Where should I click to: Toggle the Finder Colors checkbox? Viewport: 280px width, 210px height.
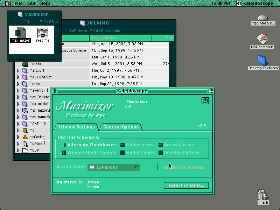pyautogui.click(x=122, y=153)
